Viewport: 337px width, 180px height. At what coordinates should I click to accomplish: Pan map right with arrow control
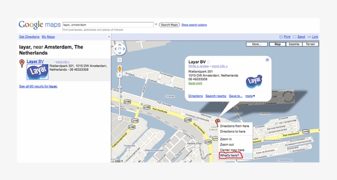tap(124, 49)
